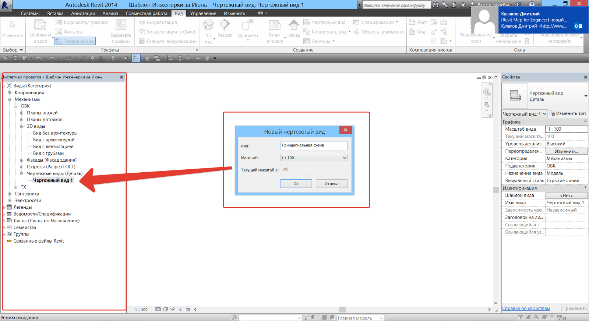Collapse the Механизмы tree node
Image resolution: width=589 pixels, height=321 pixels.
[x=10, y=99]
